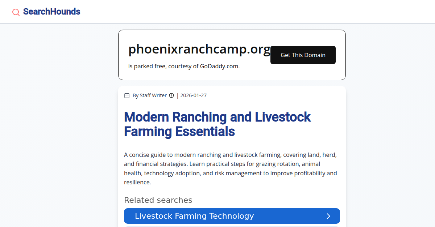The width and height of the screenshot is (435, 227).
Task: Select the By Staff Writer byline
Action: point(149,95)
